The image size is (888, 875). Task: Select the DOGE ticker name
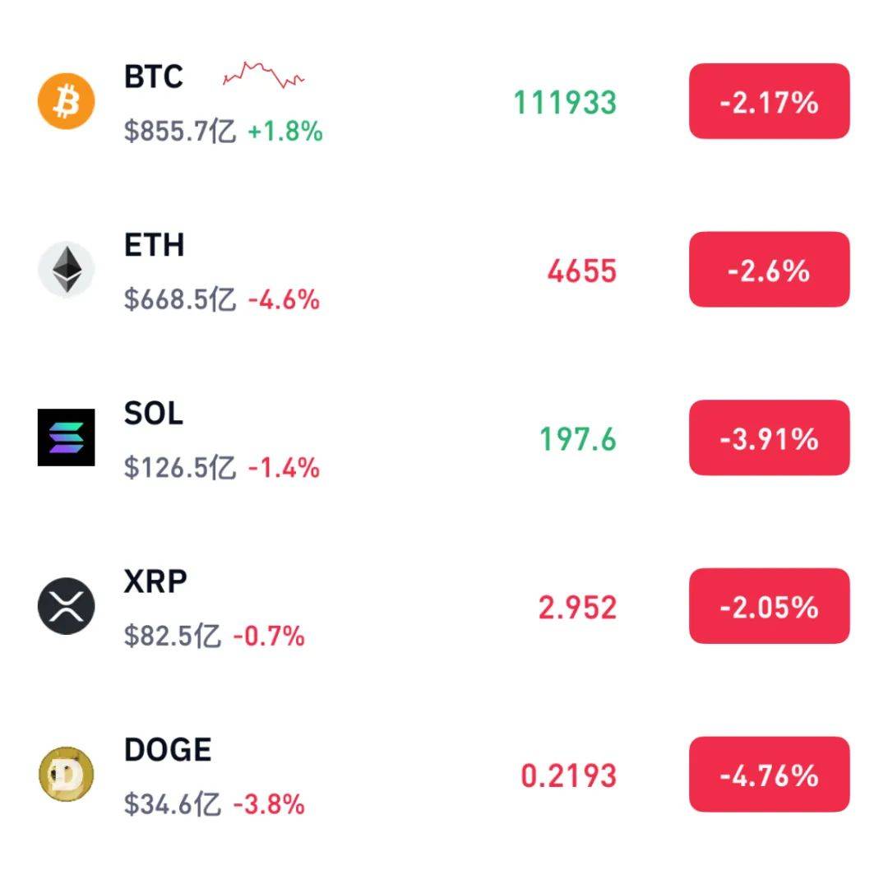coord(168,749)
